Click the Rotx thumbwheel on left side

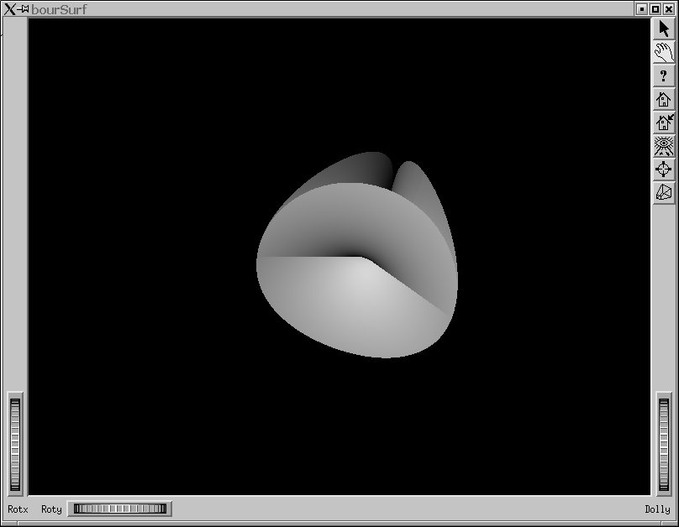tap(15, 445)
